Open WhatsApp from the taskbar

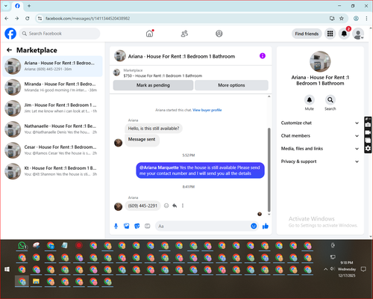pyautogui.click(x=22, y=246)
